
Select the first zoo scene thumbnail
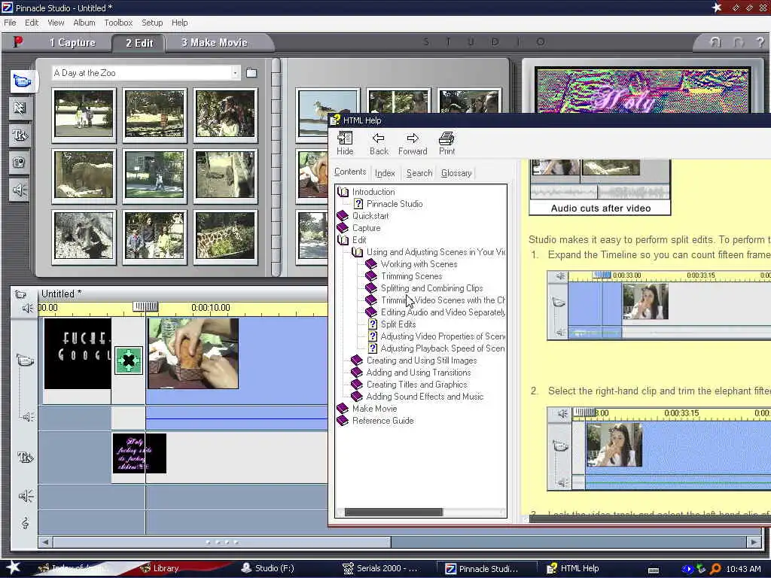(x=84, y=114)
